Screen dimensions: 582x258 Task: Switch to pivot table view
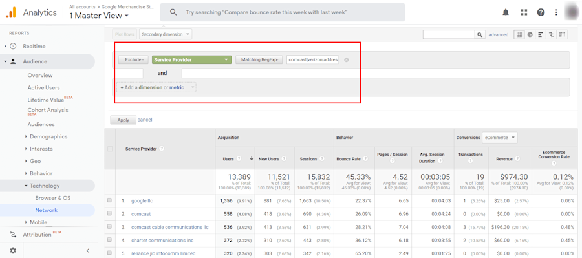[x=563, y=34]
